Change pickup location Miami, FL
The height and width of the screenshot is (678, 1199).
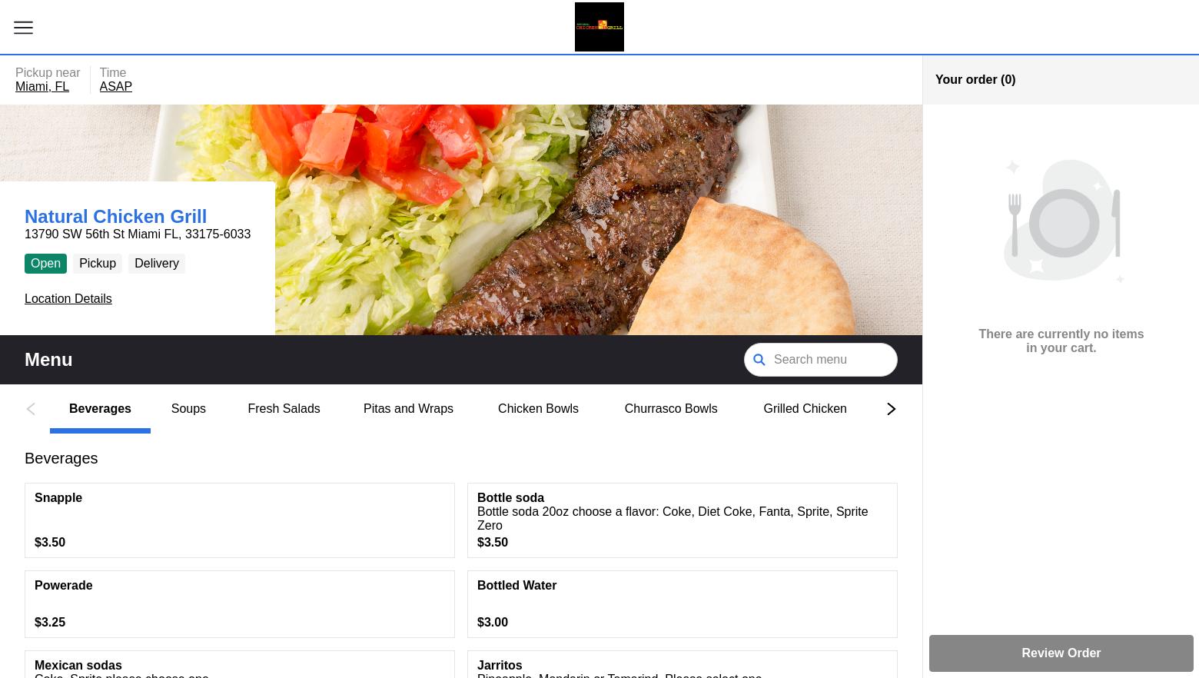42,86
